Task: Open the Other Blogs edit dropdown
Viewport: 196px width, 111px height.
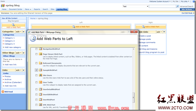Action: coord(18,53)
